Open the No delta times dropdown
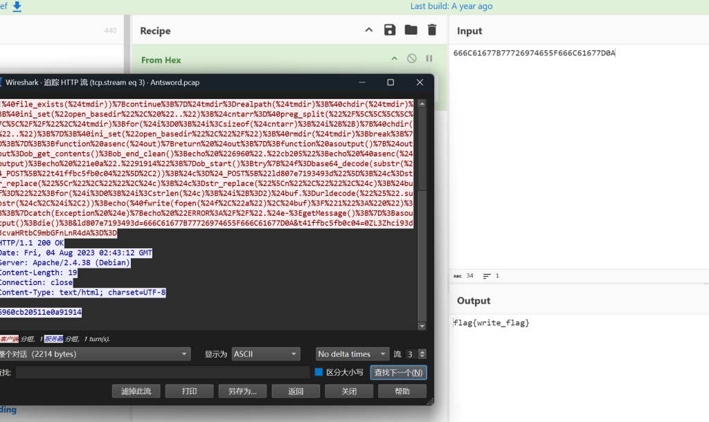 352,354
